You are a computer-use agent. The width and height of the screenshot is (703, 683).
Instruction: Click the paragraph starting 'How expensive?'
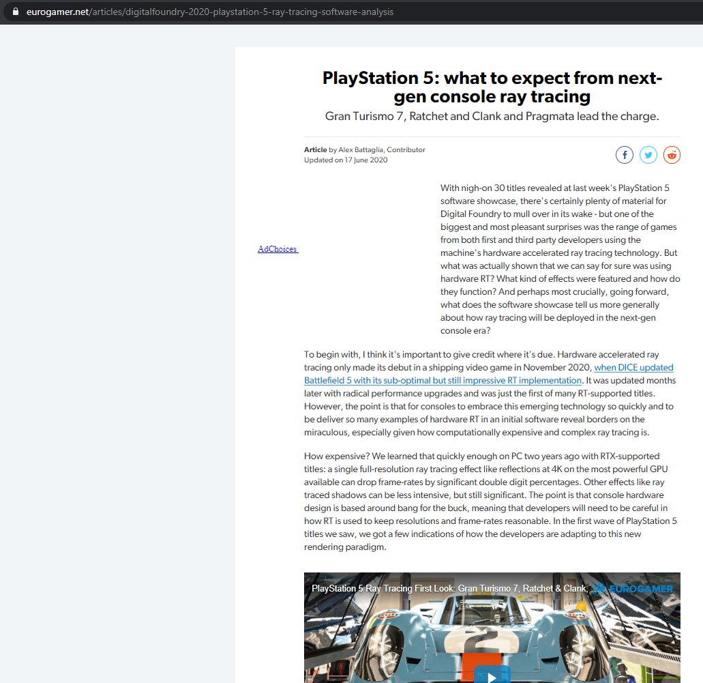[492, 502]
